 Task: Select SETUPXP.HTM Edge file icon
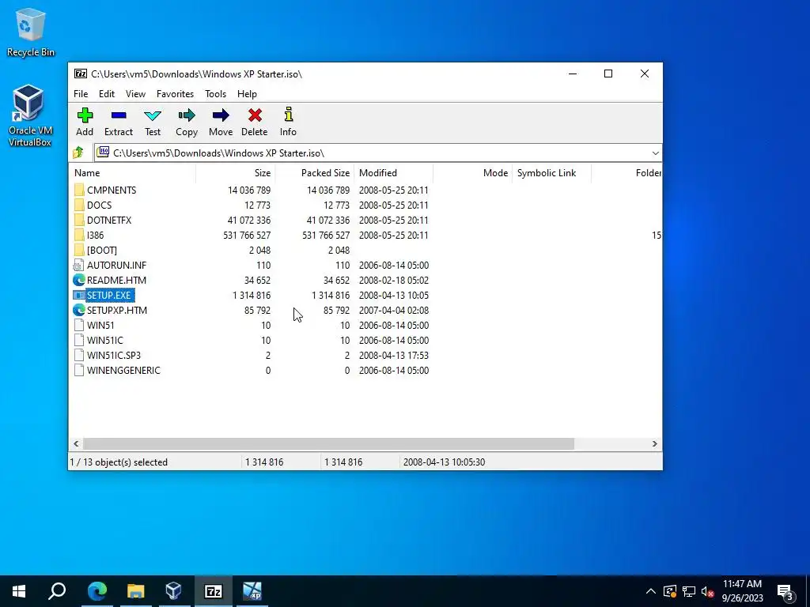79,310
